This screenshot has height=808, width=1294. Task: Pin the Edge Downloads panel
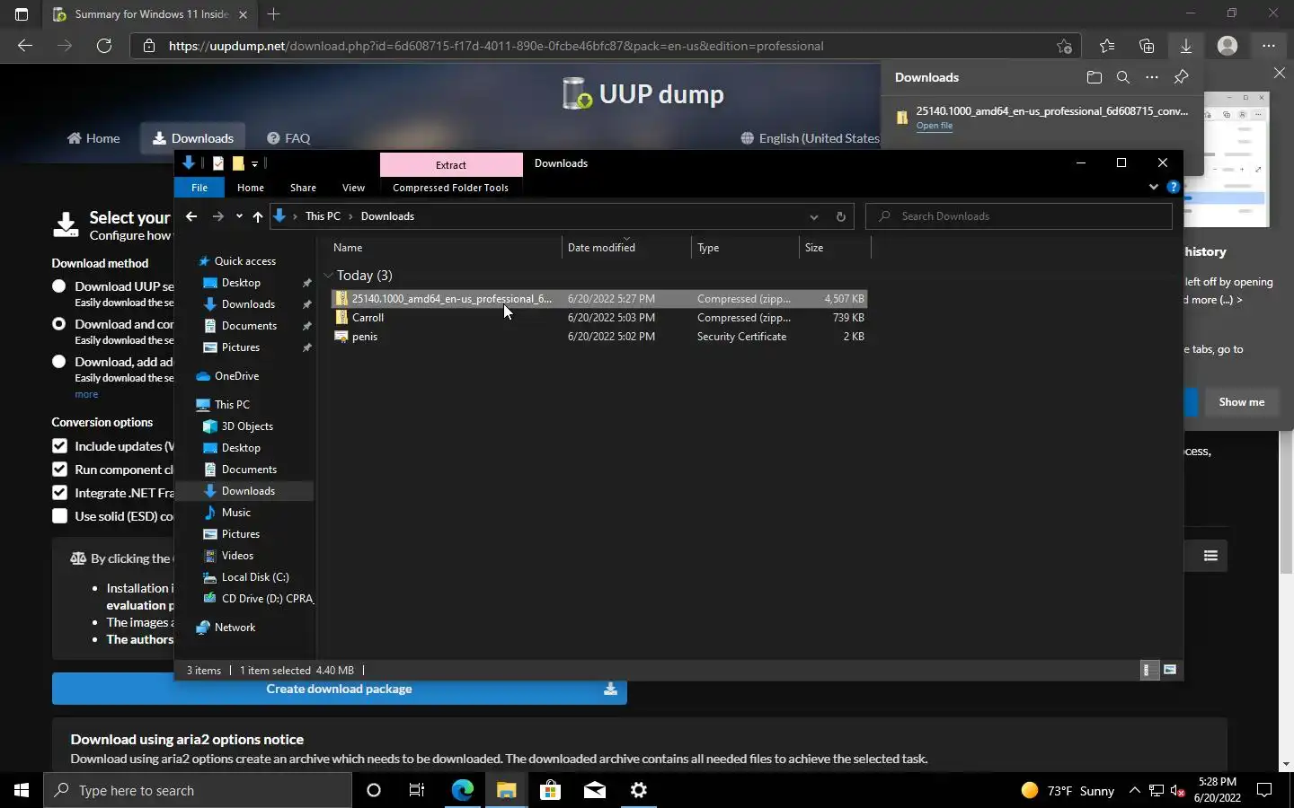click(1182, 77)
